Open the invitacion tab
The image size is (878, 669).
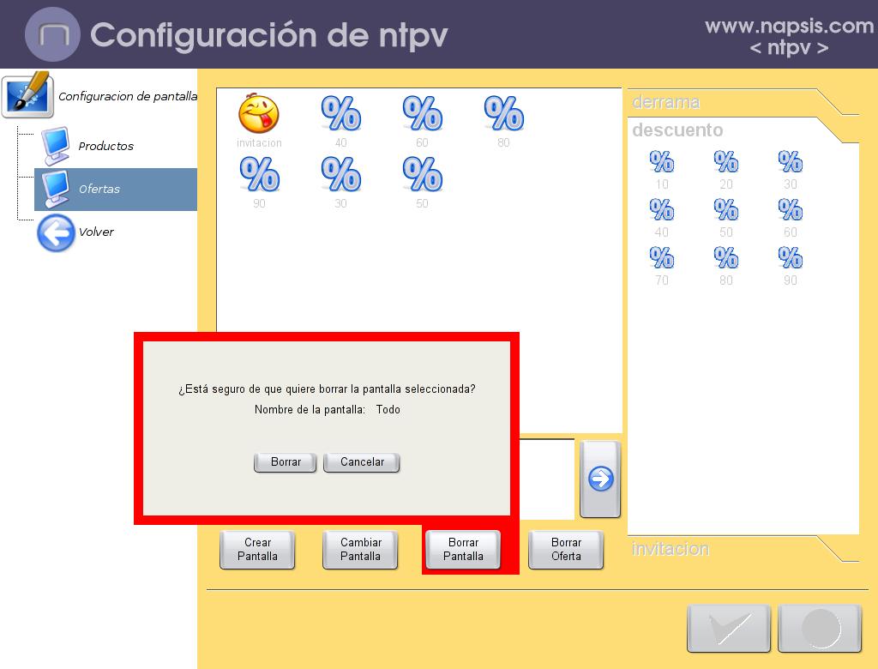(x=671, y=549)
